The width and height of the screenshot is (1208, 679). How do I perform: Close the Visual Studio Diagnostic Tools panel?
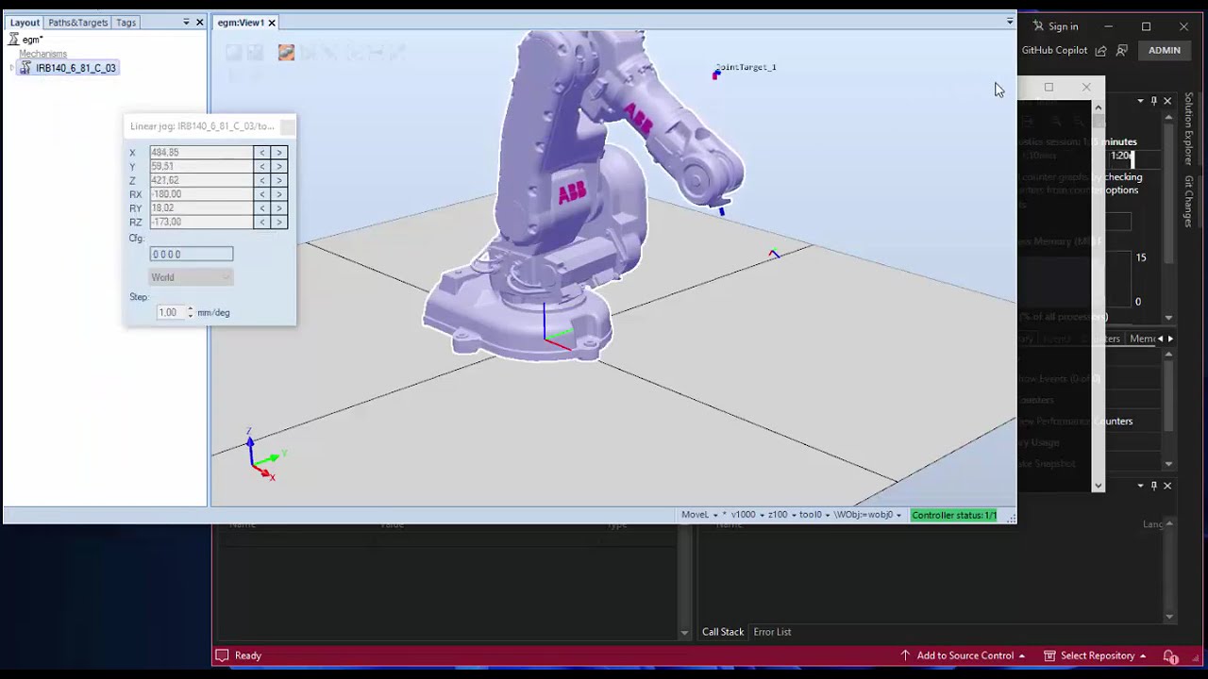tap(1167, 101)
